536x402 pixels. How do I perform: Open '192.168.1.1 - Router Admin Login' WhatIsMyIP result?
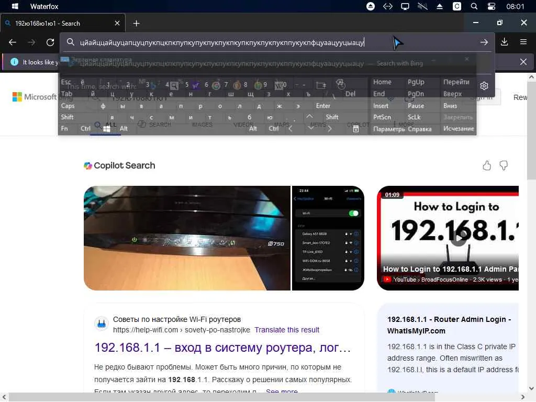click(449, 325)
